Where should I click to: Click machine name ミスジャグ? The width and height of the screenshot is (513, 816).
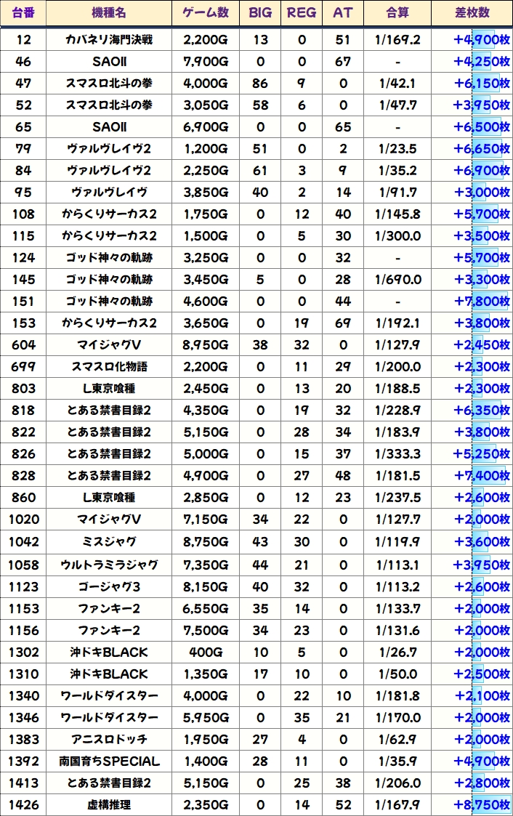pyautogui.click(x=109, y=542)
